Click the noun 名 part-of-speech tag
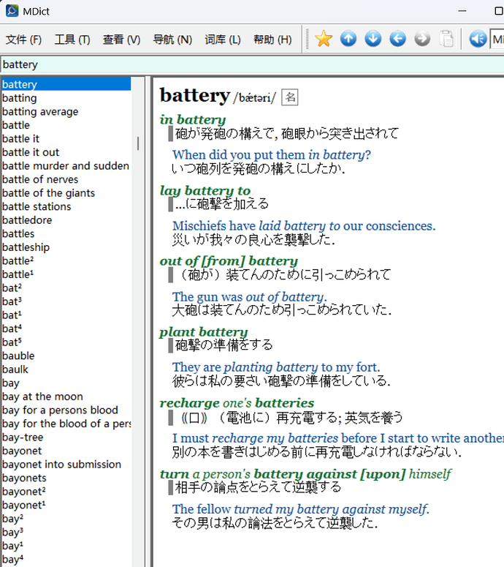Viewport: 504px width, 567px height. point(290,97)
